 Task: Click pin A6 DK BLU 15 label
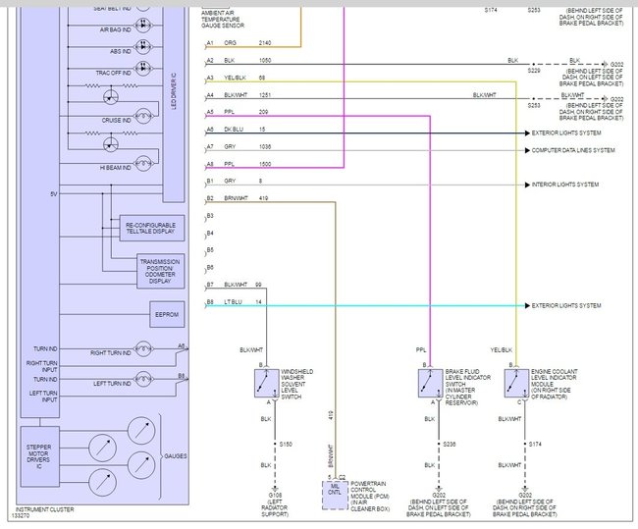pos(236,129)
